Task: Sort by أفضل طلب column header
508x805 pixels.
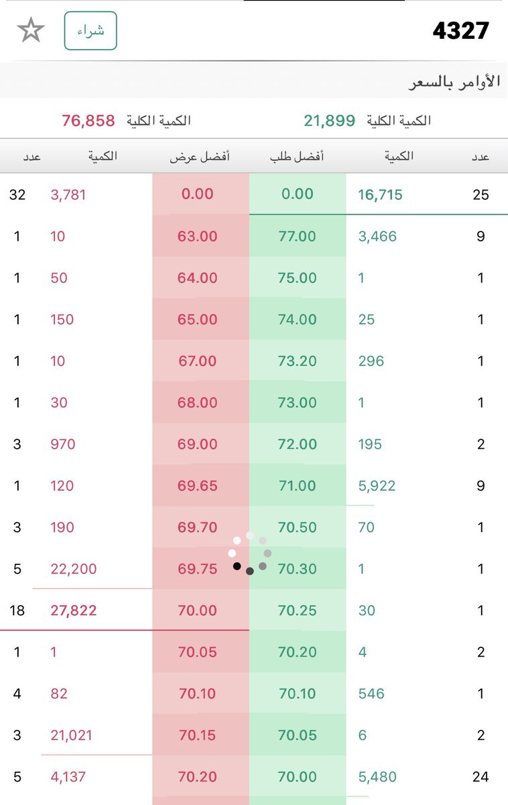Action: (x=297, y=156)
